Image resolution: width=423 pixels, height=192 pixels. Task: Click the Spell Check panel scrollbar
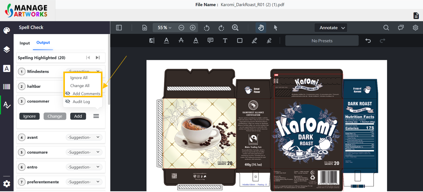109,69
